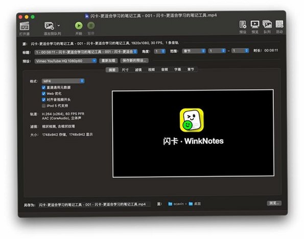
Task: Click the pause encoding icon
Action: click(91, 25)
